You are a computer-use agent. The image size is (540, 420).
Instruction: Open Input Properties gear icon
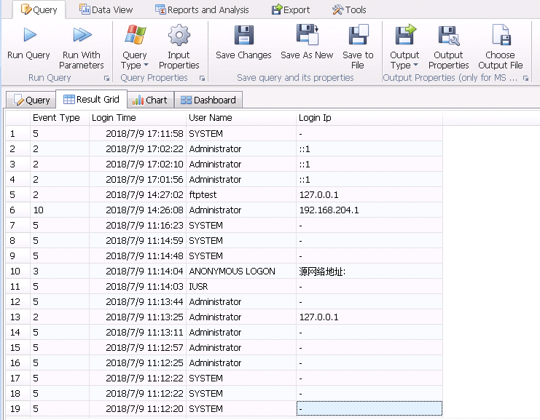pyautogui.click(x=179, y=35)
